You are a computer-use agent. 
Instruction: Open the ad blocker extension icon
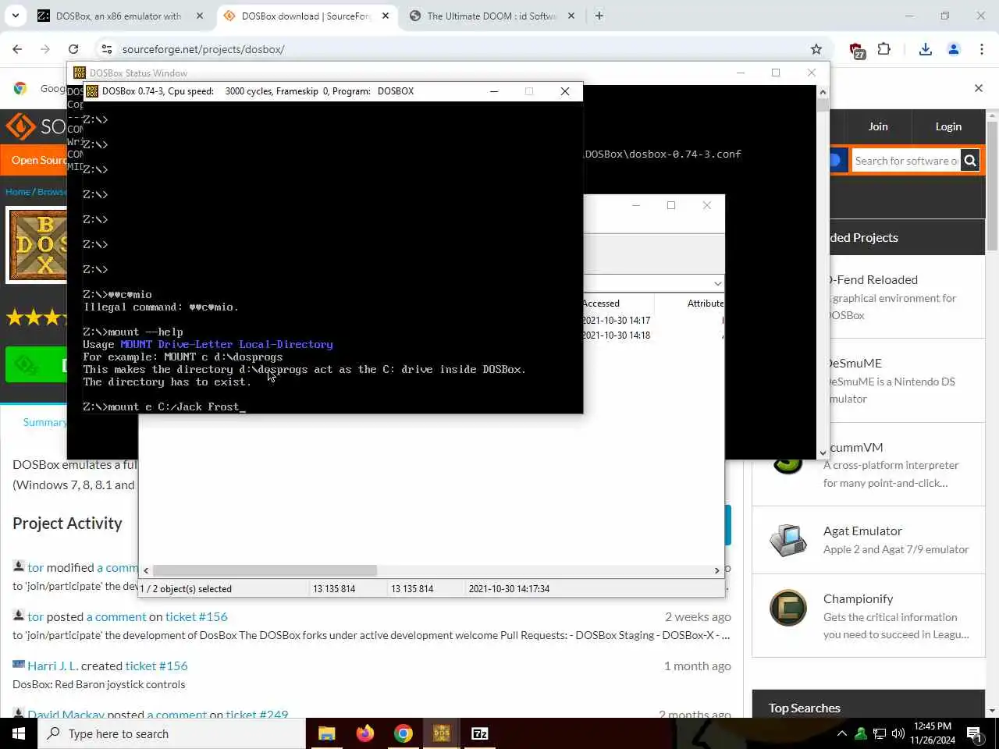856,50
